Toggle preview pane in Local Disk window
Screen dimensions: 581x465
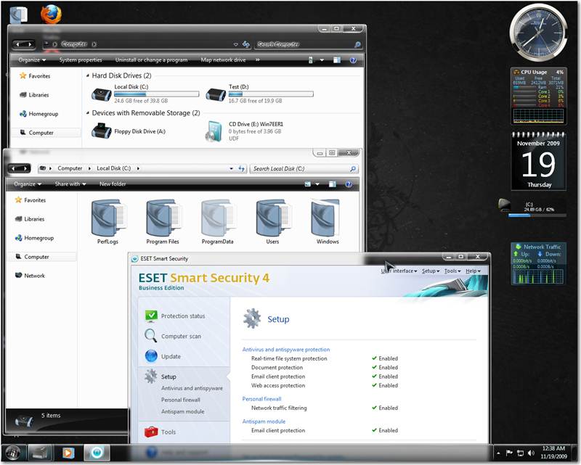point(333,184)
